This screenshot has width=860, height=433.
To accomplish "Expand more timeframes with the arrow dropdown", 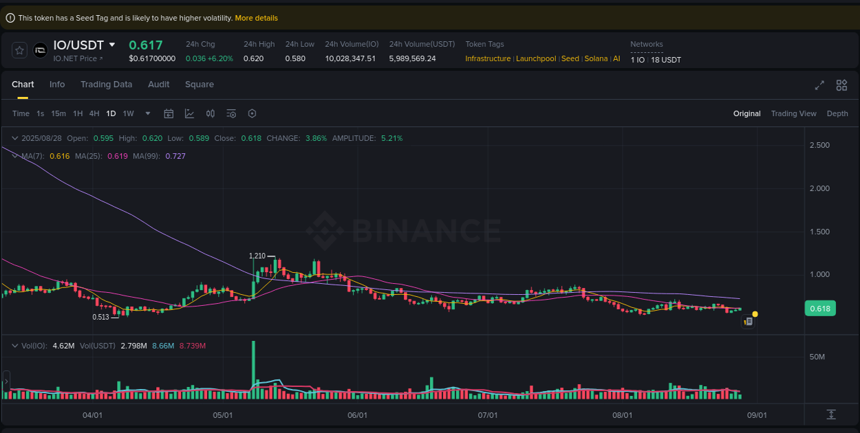I will [147, 113].
